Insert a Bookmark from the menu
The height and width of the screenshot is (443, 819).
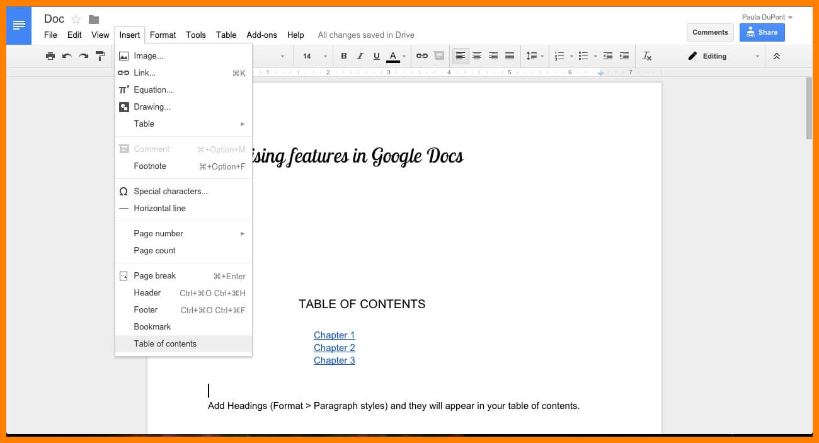pos(183,327)
